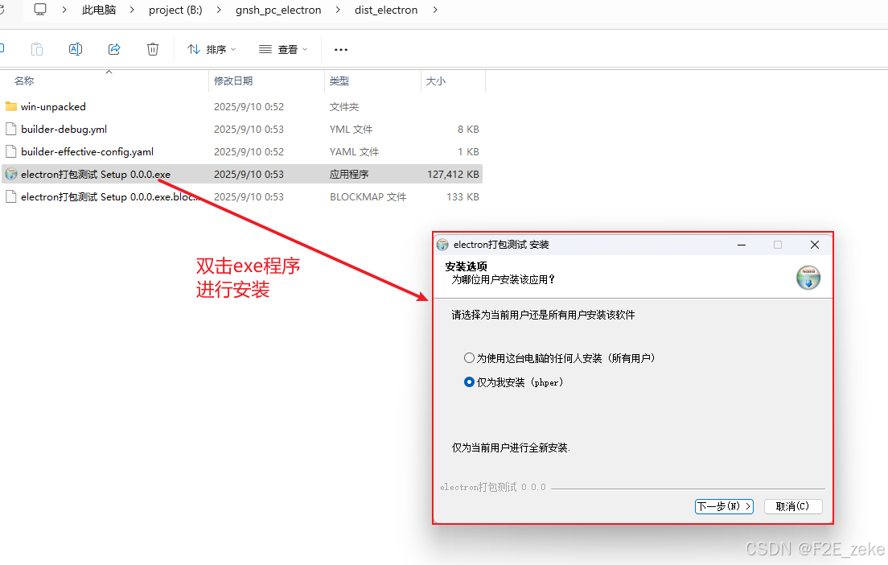This screenshot has width=888, height=565.
Task: Select builder-debug.yml file name
Action: pos(64,130)
